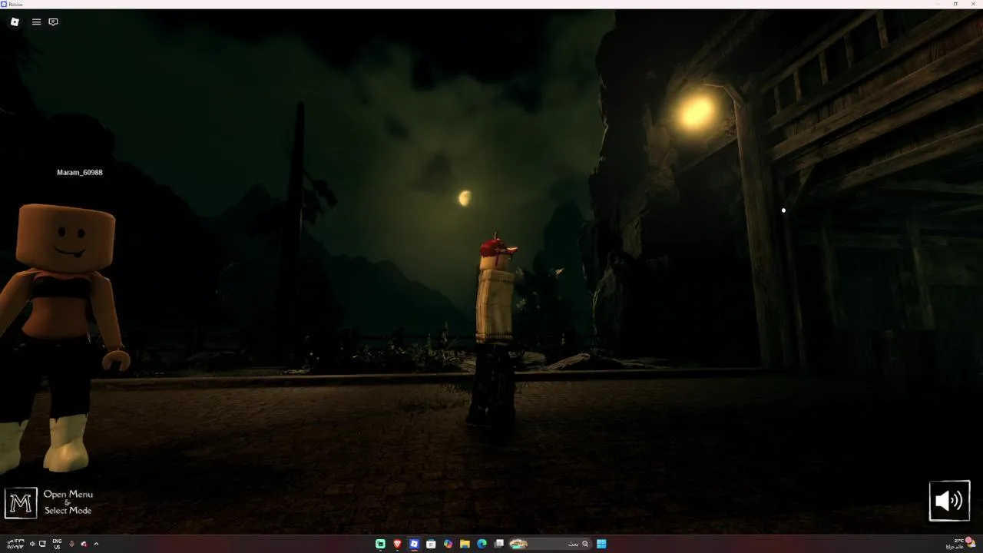Open the green app icon in taskbar
Image resolution: width=983 pixels, height=553 pixels.
[380, 544]
